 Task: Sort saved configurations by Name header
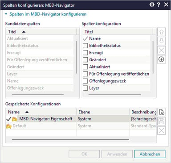click(x=41, y=112)
